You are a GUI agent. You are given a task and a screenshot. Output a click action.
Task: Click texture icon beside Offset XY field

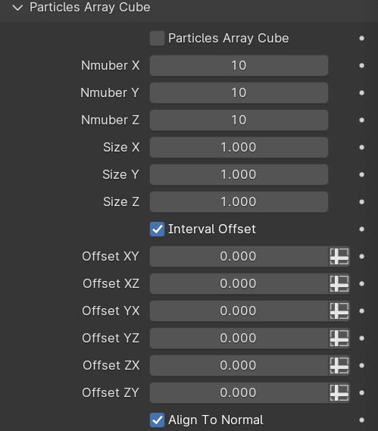[x=339, y=256]
